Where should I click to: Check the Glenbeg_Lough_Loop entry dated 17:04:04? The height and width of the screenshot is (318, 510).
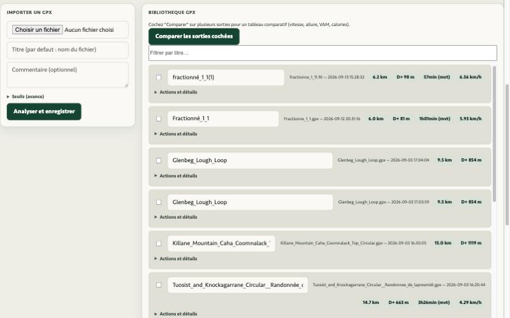[x=159, y=160]
